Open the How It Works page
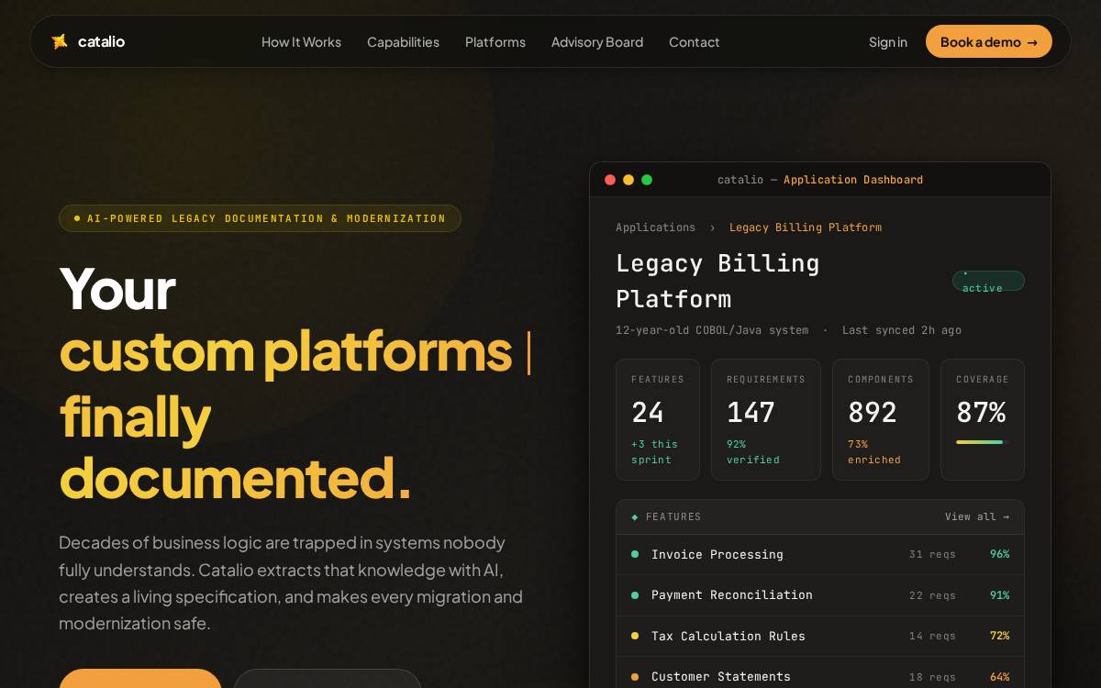 click(x=301, y=42)
